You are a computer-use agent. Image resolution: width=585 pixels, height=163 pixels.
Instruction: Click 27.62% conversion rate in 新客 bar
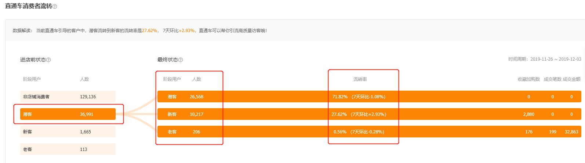click(339, 114)
